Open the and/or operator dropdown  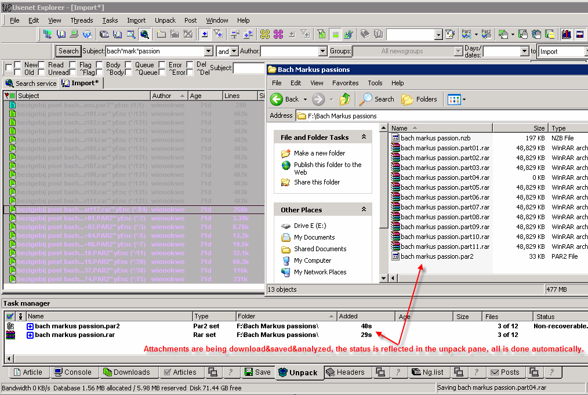tap(234, 51)
